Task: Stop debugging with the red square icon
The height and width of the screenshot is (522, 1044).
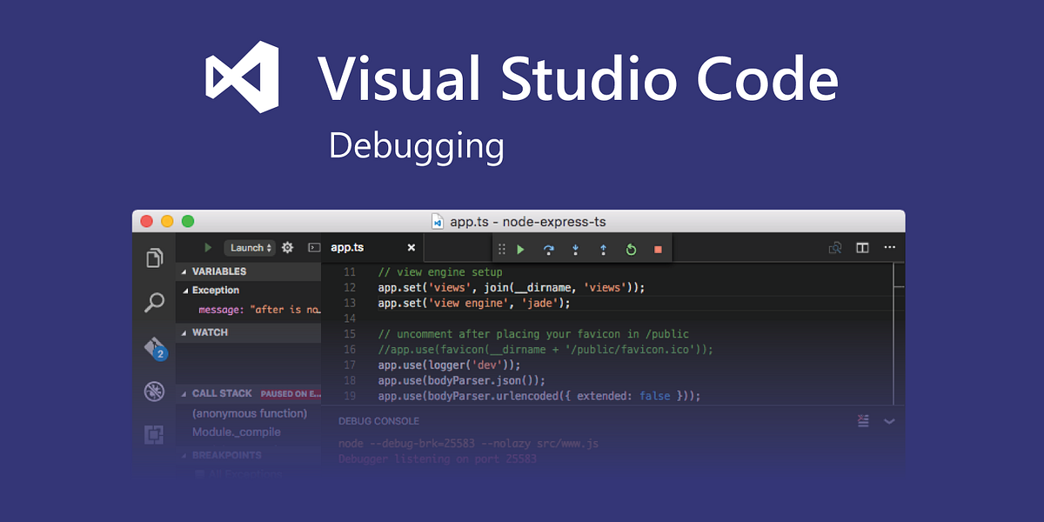Action: click(x=657, y=249)
